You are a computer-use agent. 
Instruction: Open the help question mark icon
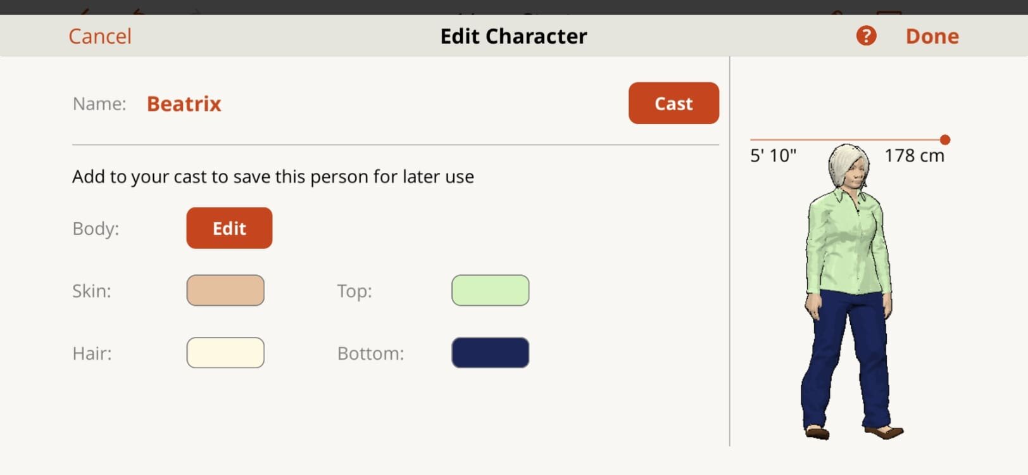pyautogui.click(x=865, y=35)
